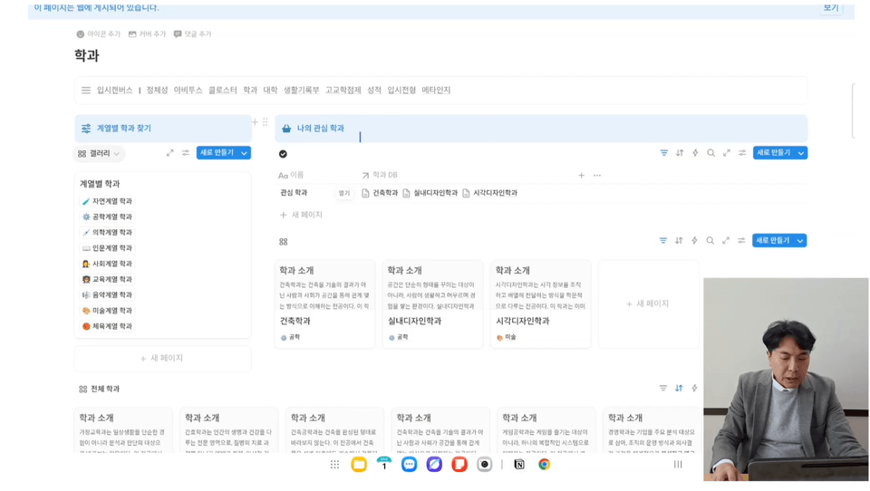Open the 실내디자인학과 relation in the table row
870x491 pixels.
[430, 193]
